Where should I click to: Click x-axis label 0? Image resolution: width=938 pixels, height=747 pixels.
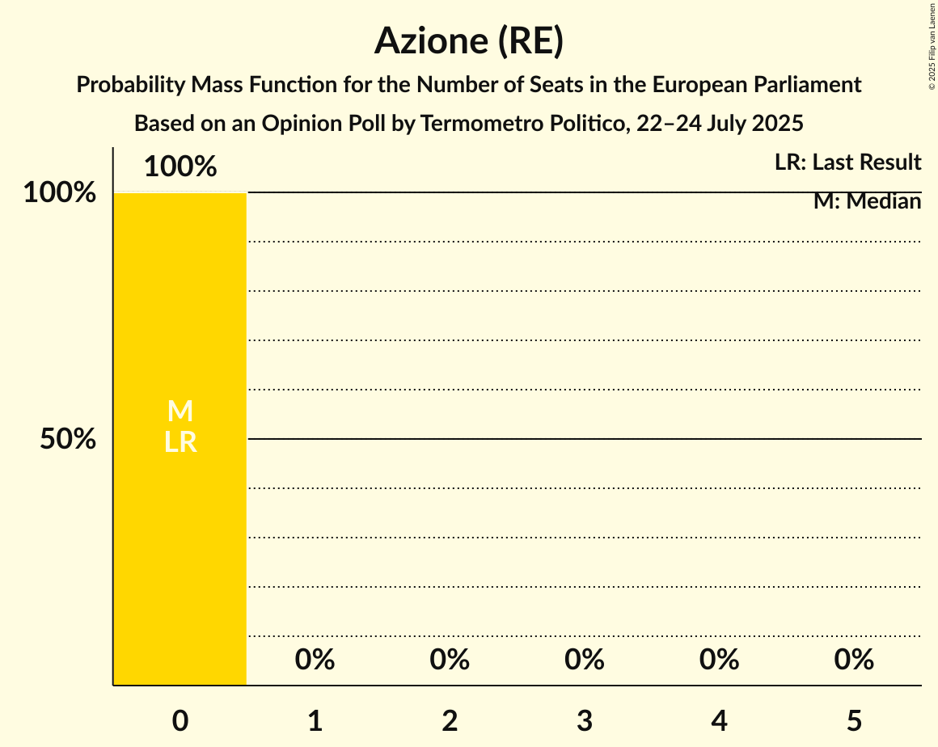click(180, 720)
